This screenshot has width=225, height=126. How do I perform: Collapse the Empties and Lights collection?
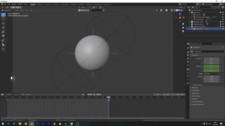pyautogui.click(x=190, y=27)
